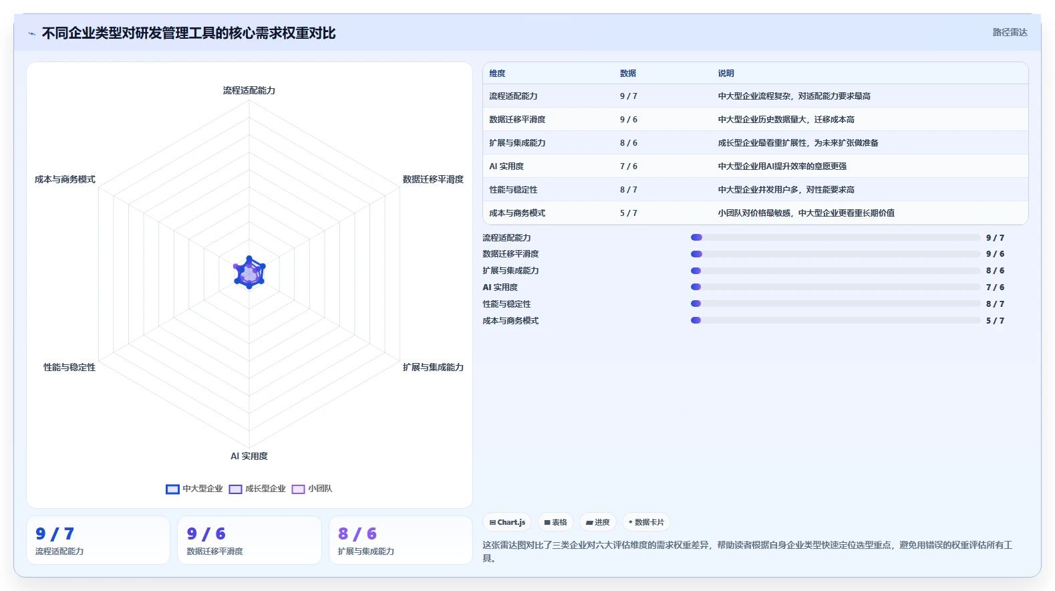The width and height of the screenshot is (1055, 591).
Task: Open the 9 / 6 数据迁移平滑度 stat card
Action: pyautogui.click(x=249, y=540)
